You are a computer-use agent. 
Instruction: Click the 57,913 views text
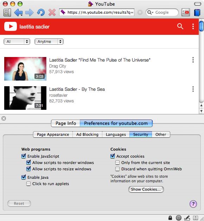(62, 72)
